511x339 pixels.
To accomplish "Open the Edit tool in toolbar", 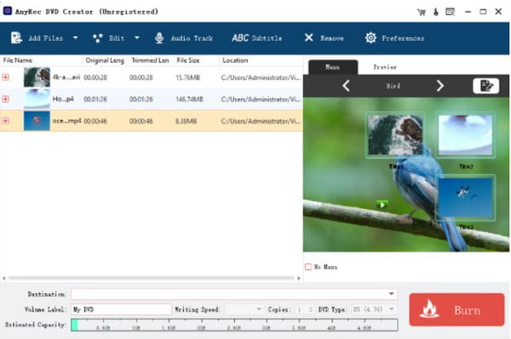I will tap(109, 38).
